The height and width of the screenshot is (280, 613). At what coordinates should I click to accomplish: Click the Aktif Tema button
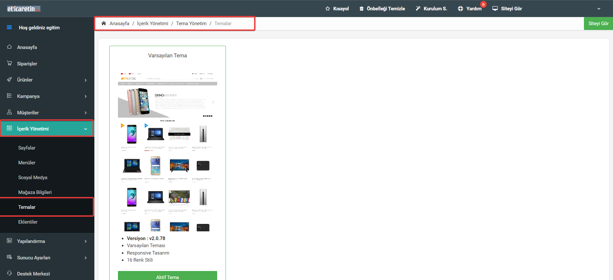click(x=167, y=275)
